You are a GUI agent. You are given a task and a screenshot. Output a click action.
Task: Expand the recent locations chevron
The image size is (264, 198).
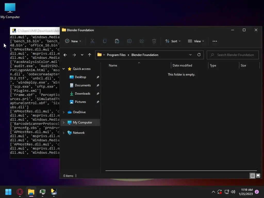[82, 55]
